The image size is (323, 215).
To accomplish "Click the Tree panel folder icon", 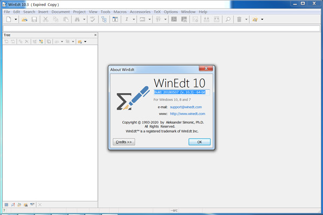I will click(80, 41).
